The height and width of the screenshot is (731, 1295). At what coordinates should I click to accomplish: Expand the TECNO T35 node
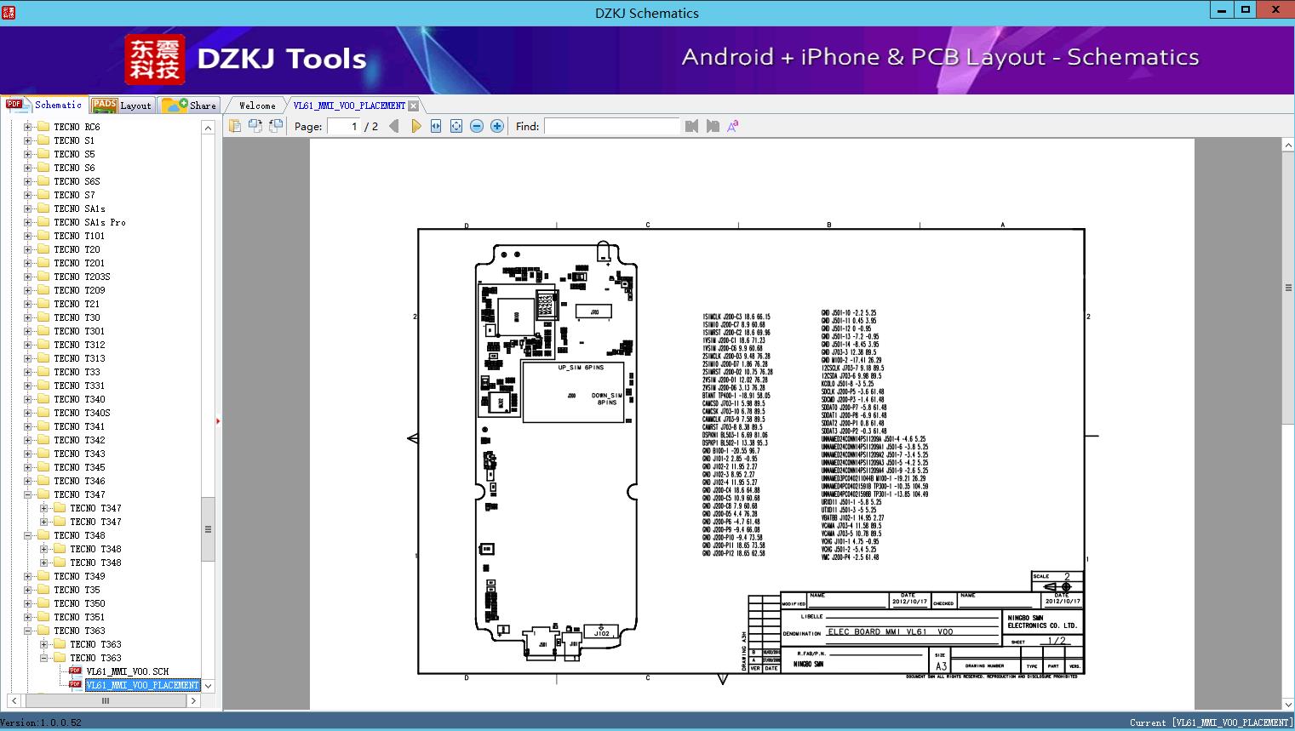pos(27,590)
